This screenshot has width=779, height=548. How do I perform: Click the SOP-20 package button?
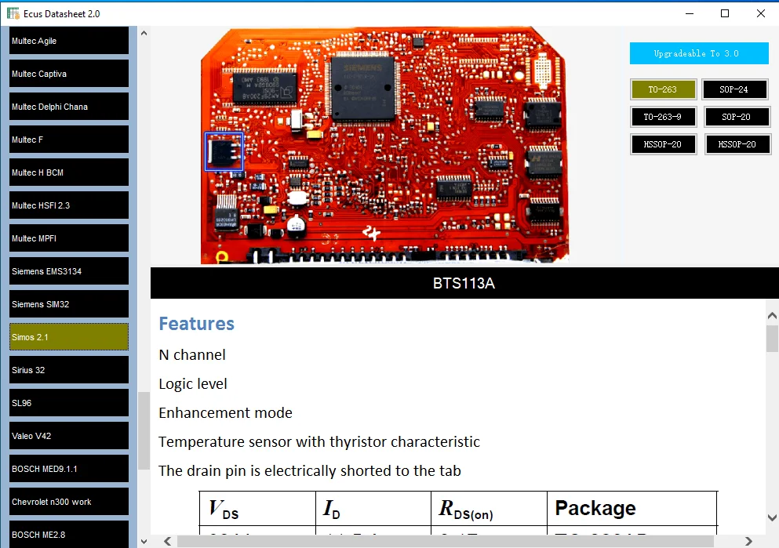[734, 117]
